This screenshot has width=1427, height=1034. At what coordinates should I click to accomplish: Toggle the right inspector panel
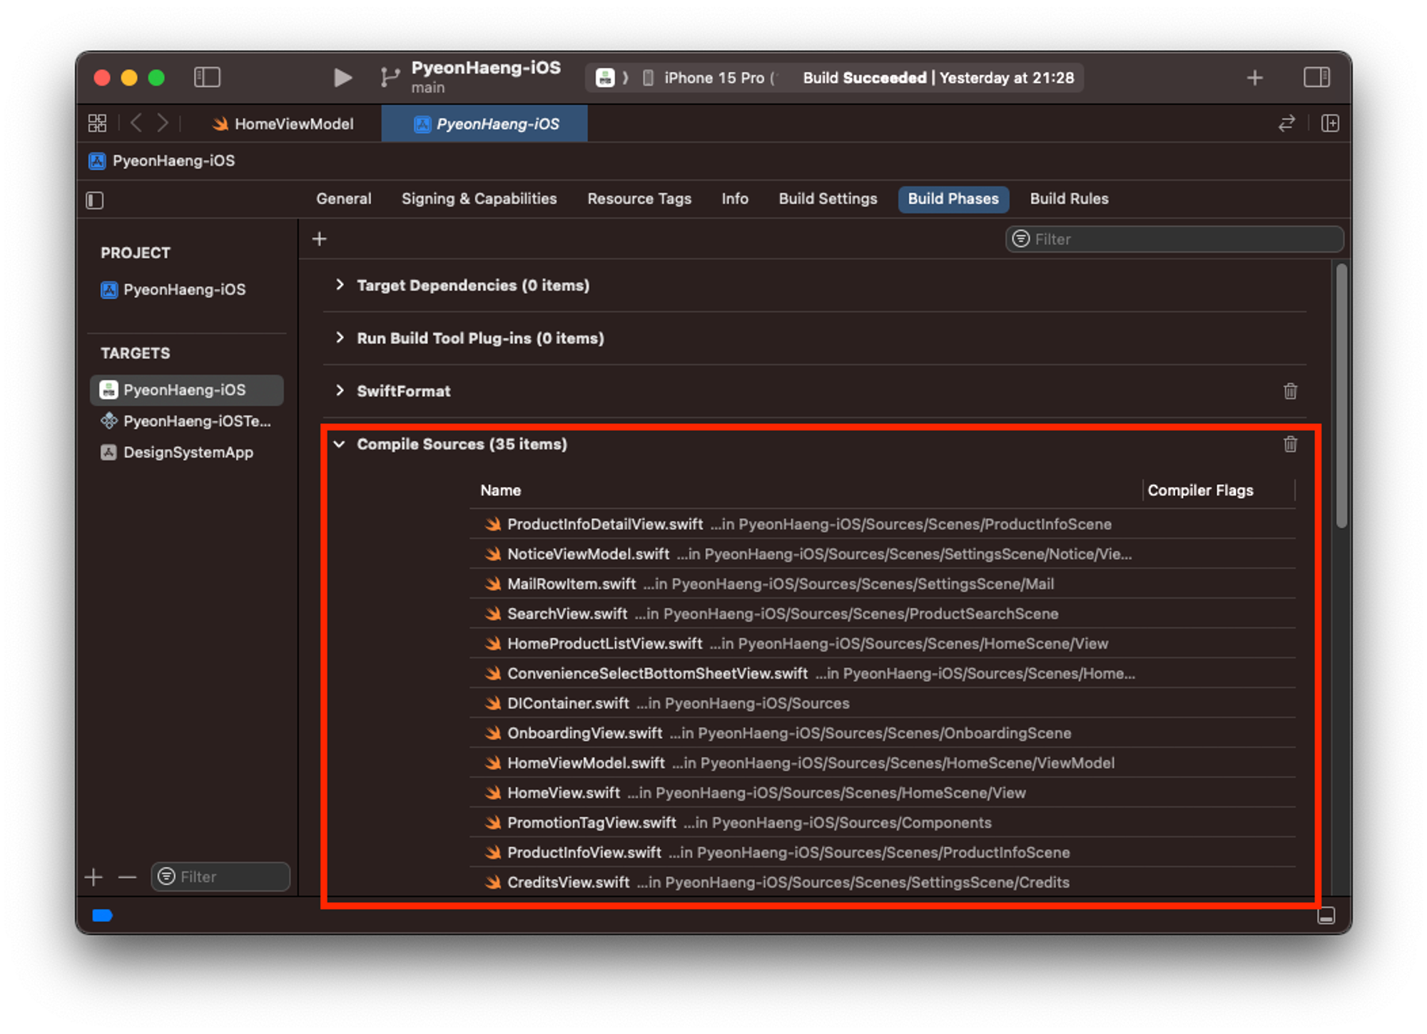coord(1316,77)
